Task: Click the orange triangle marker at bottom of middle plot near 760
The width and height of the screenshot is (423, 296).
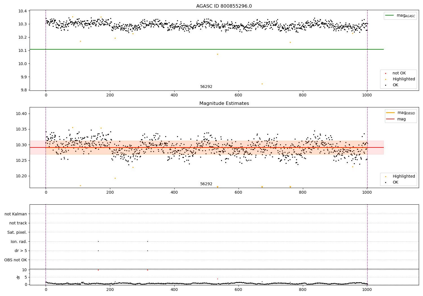Action: [290, 187]
